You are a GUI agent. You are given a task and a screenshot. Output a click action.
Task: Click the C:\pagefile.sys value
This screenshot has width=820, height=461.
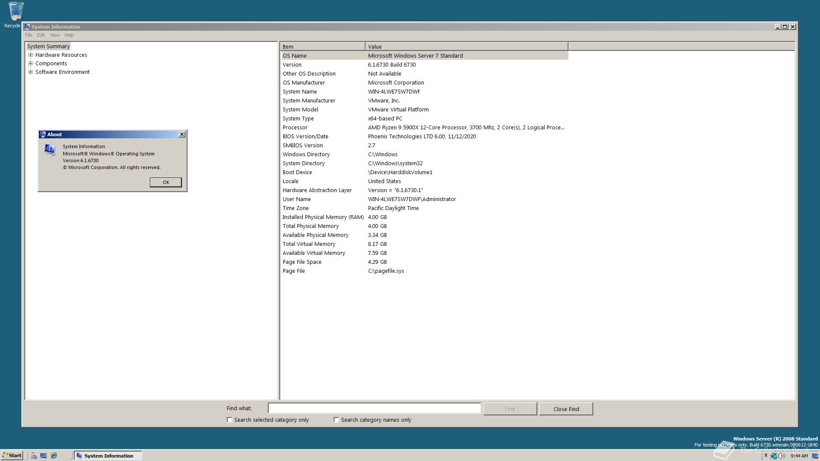tap(386, 271)
